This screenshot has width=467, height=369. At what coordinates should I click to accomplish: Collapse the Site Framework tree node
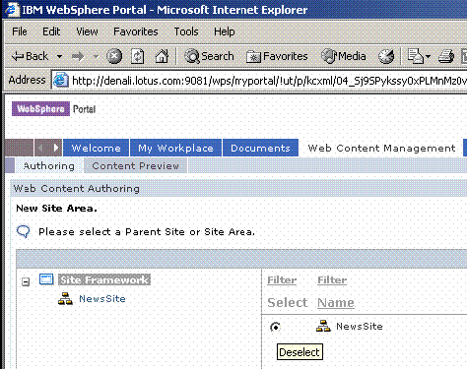pos(26,281)
